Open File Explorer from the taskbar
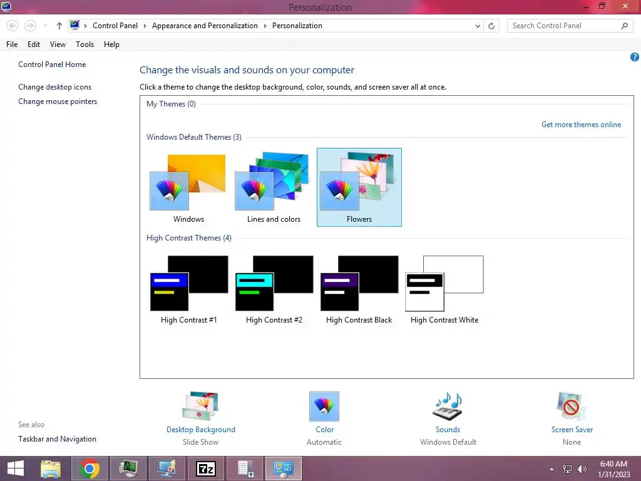Viewport: 641px width, 481px height. click(x=51, y=468)
